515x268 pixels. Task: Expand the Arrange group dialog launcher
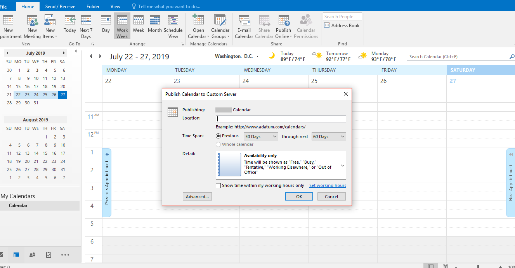click(x=182, y=44)
